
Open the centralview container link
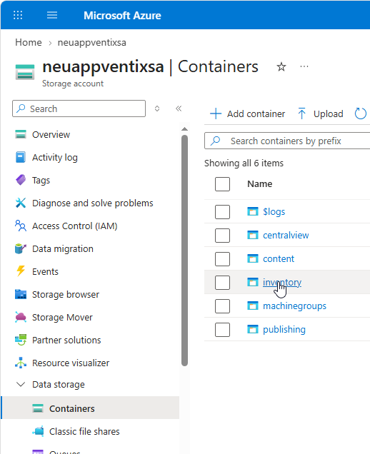click(x=286, y=235)
